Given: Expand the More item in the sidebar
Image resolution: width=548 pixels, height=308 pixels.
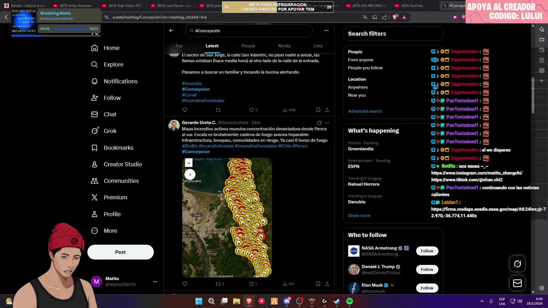Looking at the screenshot, I should click(x=104, y=231).
